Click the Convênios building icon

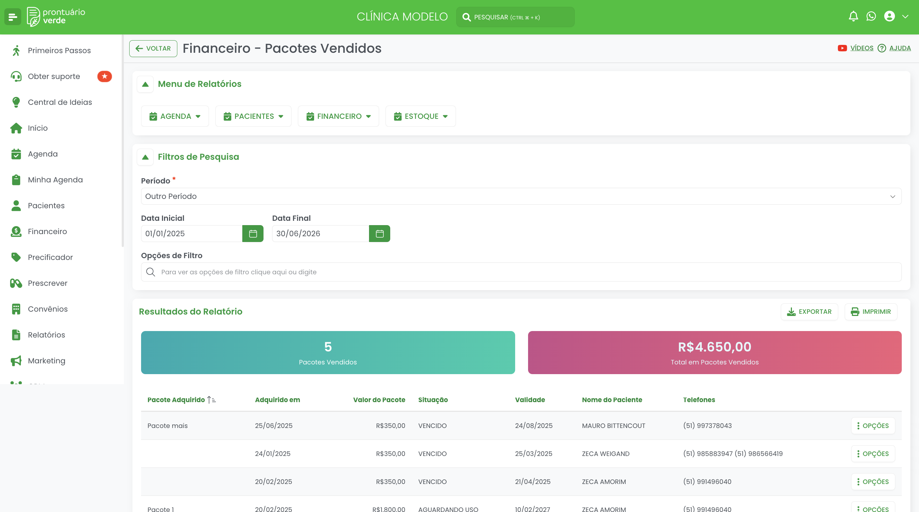[16, 309]
